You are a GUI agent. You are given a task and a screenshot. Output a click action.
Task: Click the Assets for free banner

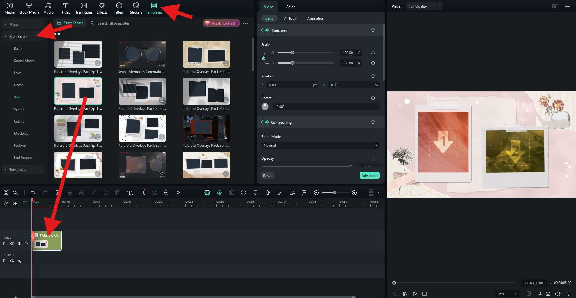(x=221, y=23)
